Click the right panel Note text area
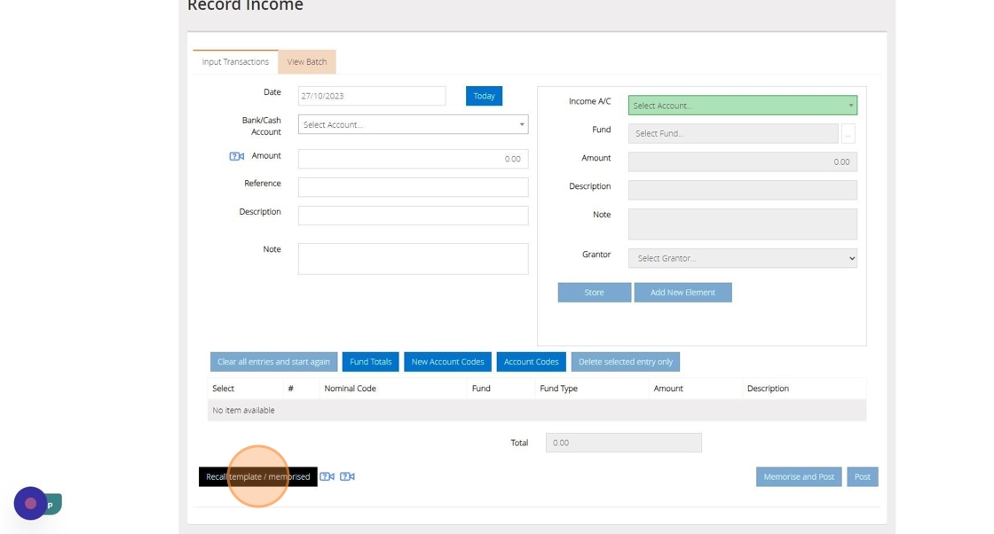 coord(742,224)
